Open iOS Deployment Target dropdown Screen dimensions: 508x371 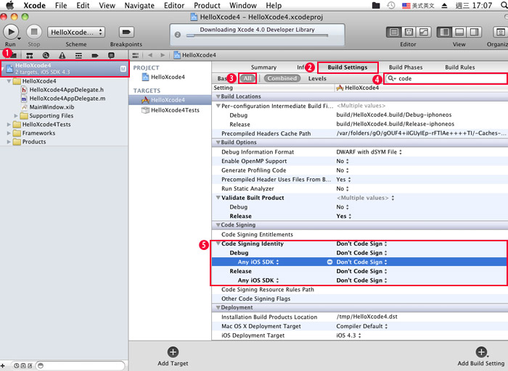pos(348,335)
